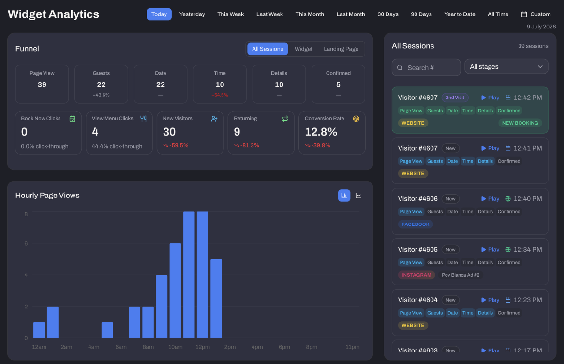Click WEBSITE tag on Visitor #4604
Image resolution: width=565 pixels, height=364 pixels.
tap(413, 326)
